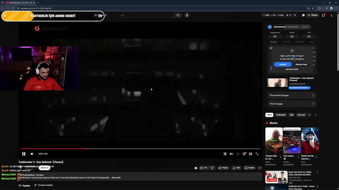Collapse the vidIQ panel with the chevron
Image resolution: width=339 pixels, height=190 pixels.
tap(315, 27)
